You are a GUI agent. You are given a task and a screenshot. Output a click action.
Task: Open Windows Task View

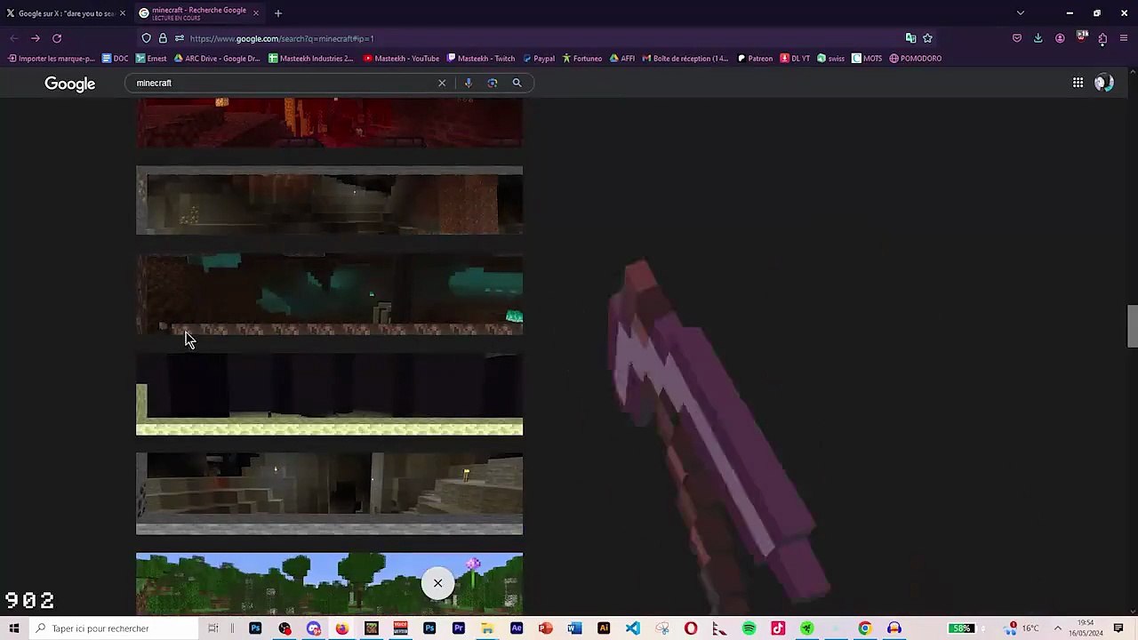pos(213,628)
